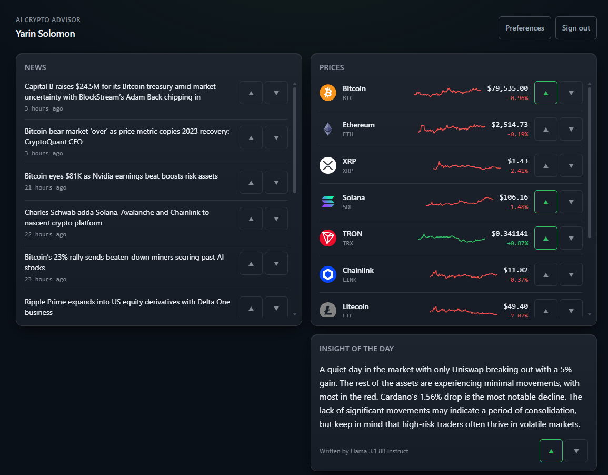Downvote the Litecoin price row
This screenshot has height=475, width=608.
[571, 309]
